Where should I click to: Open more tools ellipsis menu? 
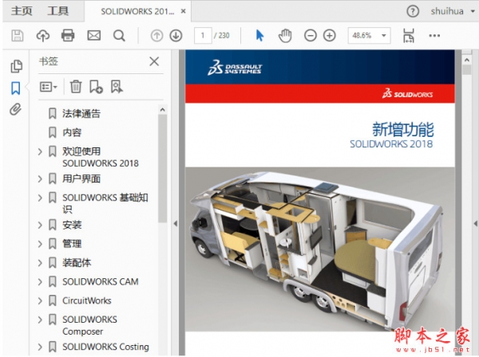434,36
